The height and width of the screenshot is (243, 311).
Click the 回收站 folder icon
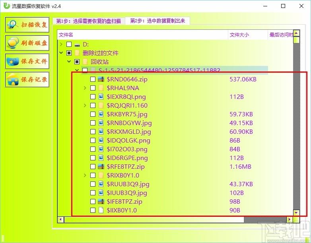coord(85,62)
